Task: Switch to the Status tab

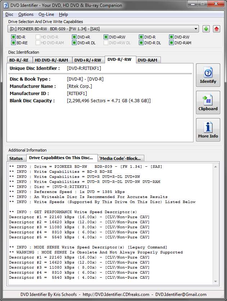Action: (16, 158)
